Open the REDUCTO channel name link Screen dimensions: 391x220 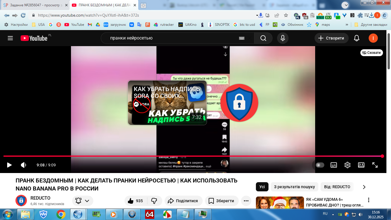click(40, 198)
